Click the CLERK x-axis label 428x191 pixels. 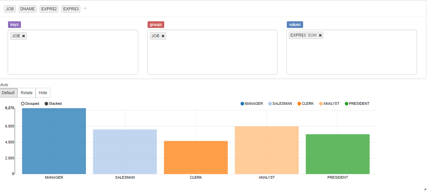(x=196, y=178)
